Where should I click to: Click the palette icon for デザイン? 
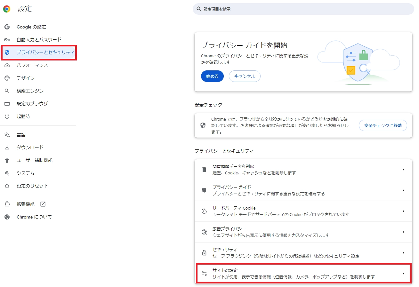tap(7, 78)
